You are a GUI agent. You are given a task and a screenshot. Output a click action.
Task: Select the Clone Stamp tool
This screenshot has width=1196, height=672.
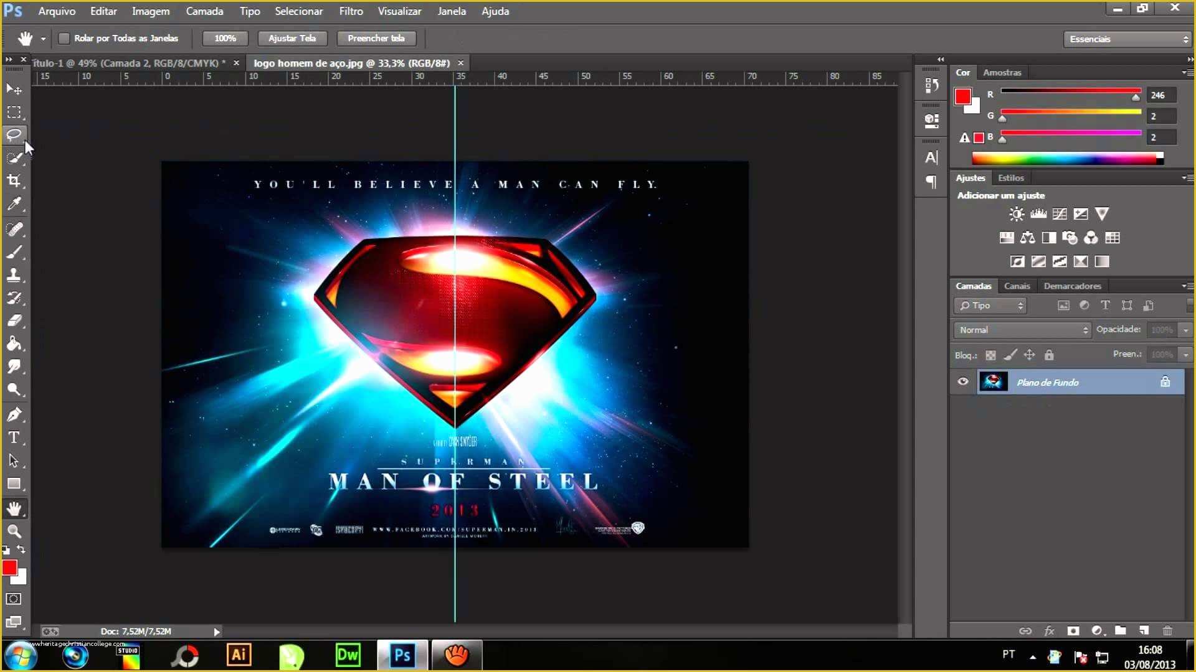click(14, 275)
